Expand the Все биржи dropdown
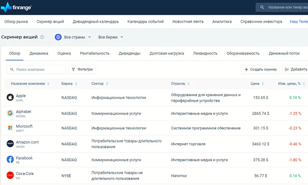The height and width of the screenshot is (185, 308). point(111,37)
